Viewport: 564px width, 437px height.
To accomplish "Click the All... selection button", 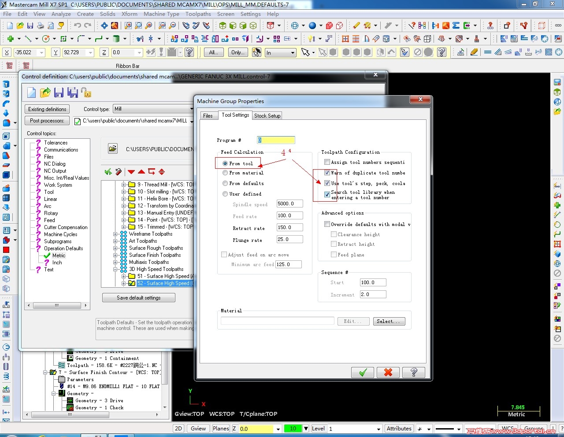I will point(214,52).
